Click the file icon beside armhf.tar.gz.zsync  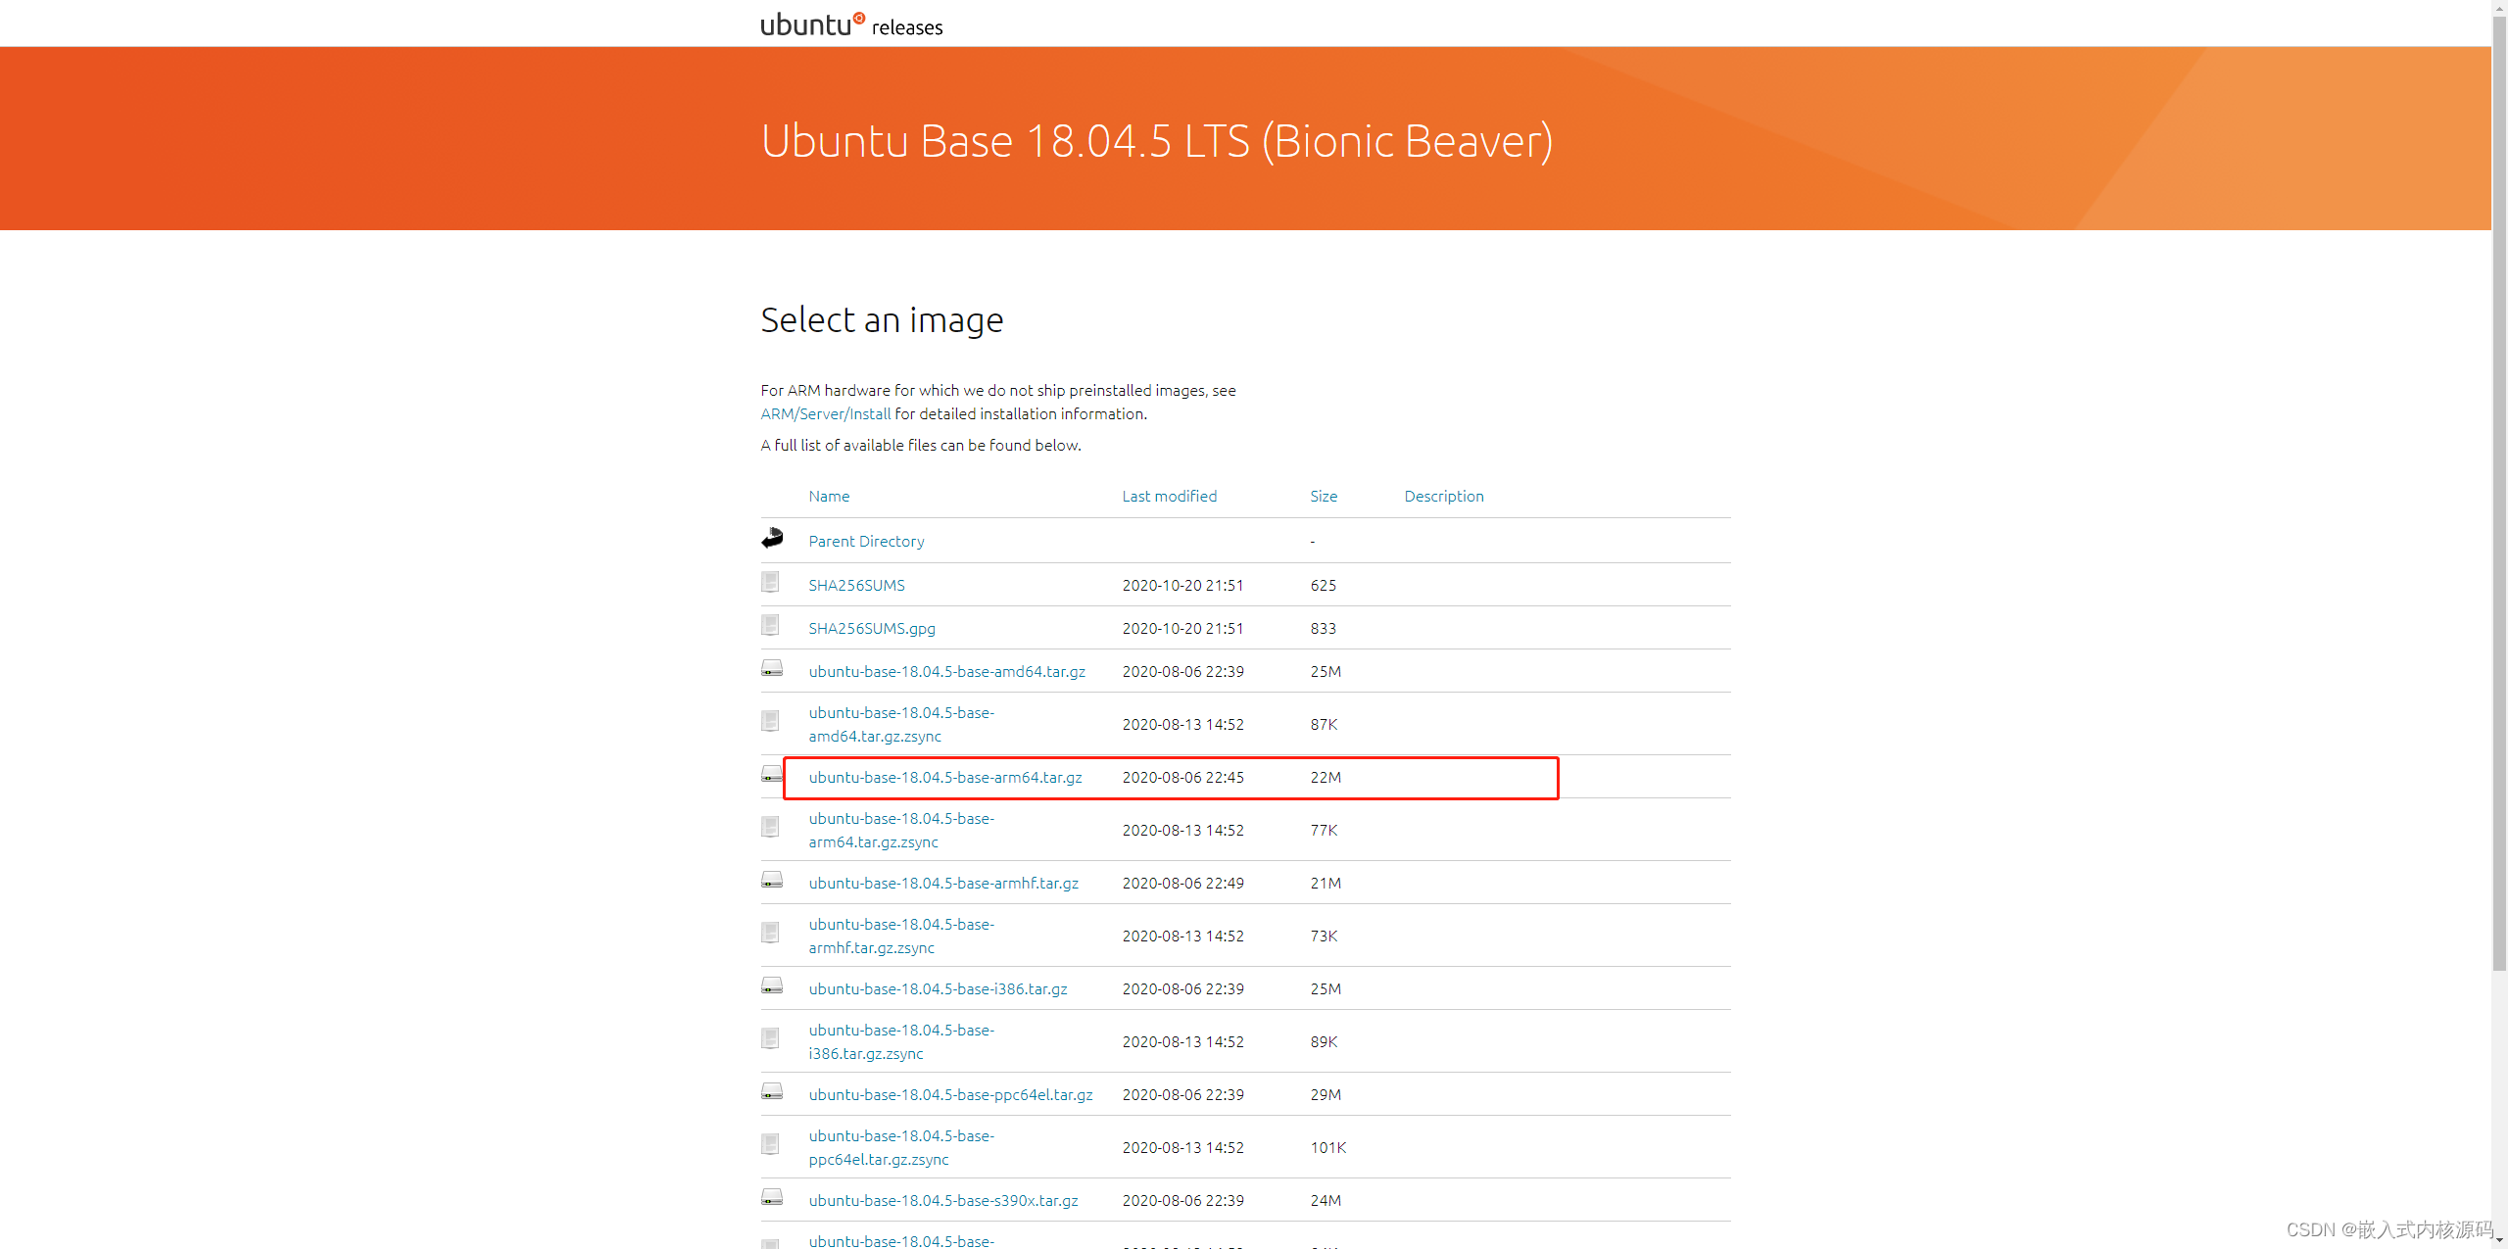[770, 933]
